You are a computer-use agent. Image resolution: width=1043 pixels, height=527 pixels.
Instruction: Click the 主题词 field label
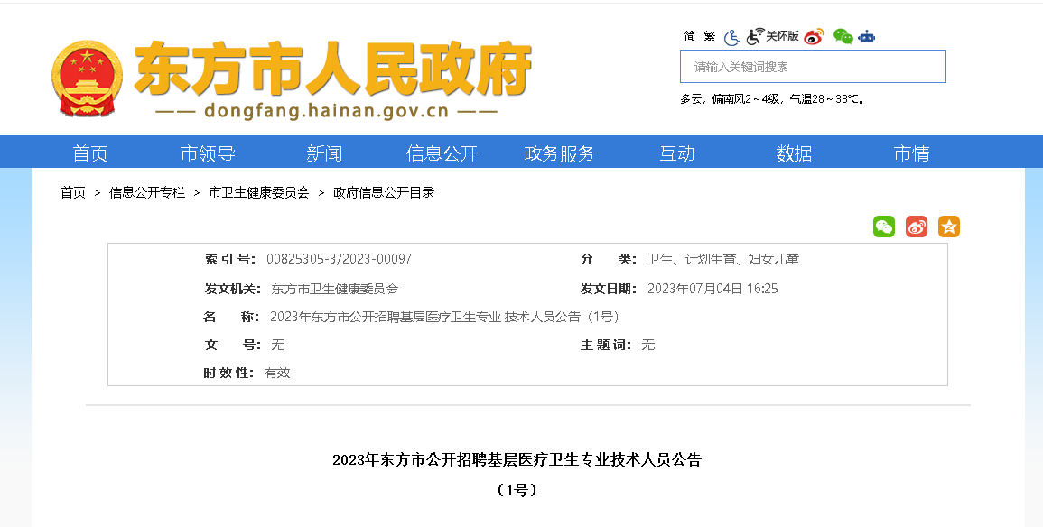coord(606,345)
